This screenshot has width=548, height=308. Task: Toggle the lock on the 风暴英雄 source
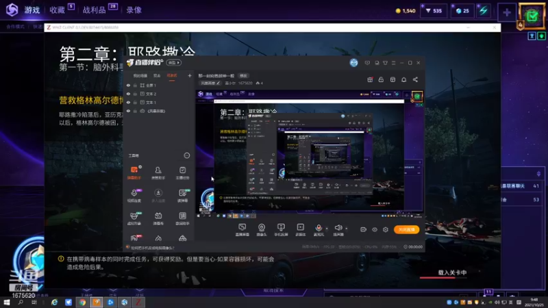pos(135,111)
